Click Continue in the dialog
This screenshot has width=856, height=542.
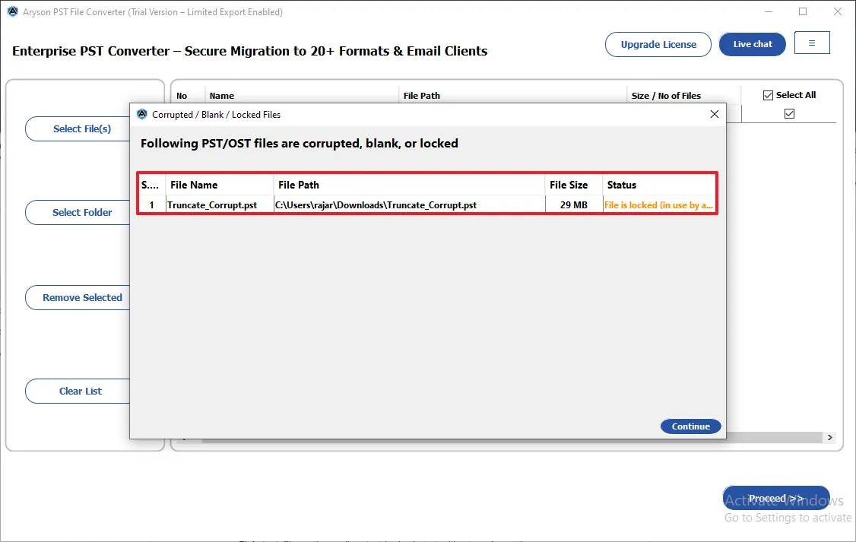pyautogui.click(x=690, y=426)
